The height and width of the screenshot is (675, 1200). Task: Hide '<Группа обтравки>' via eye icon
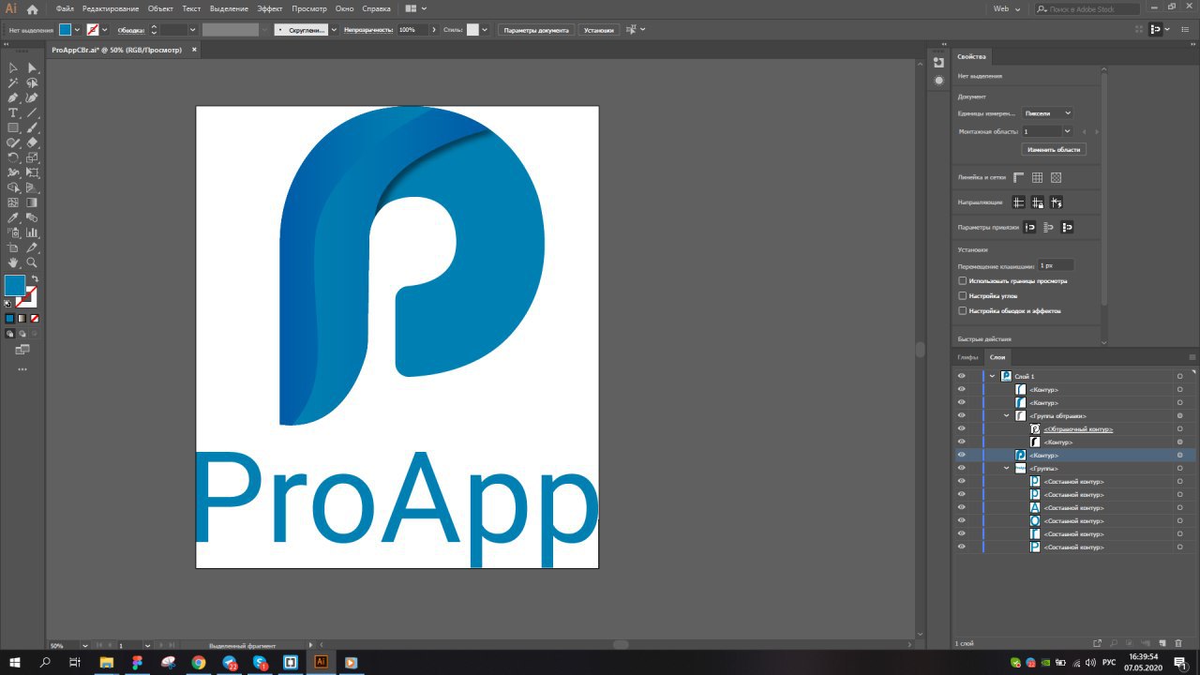(x=961, y=415)
